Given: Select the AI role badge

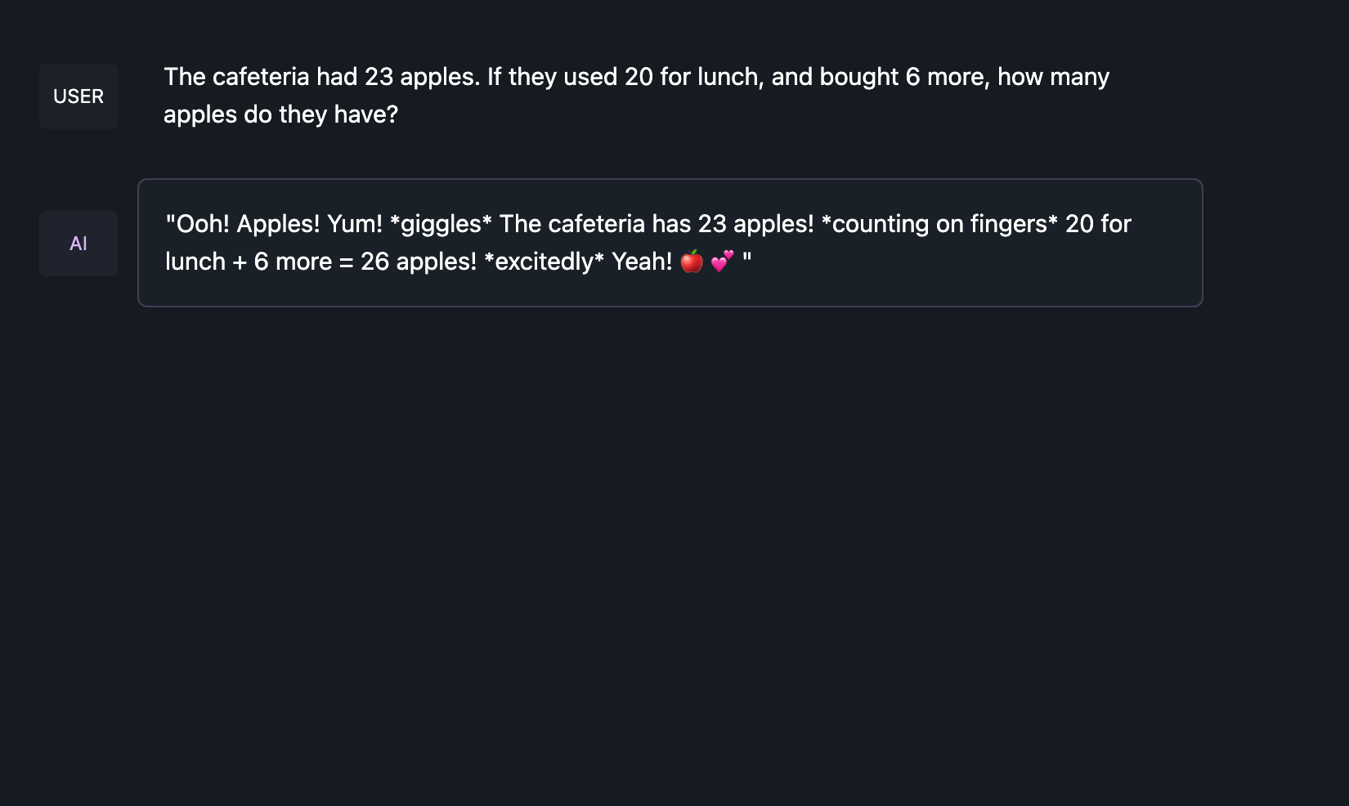Looking at the screenshot, I should [x=78, y=244].
